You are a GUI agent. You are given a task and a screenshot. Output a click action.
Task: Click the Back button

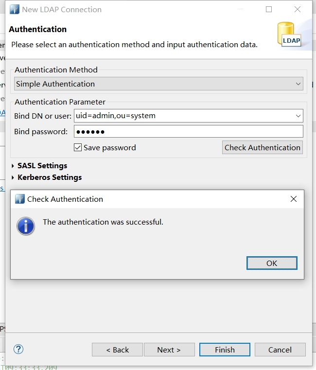117,350
